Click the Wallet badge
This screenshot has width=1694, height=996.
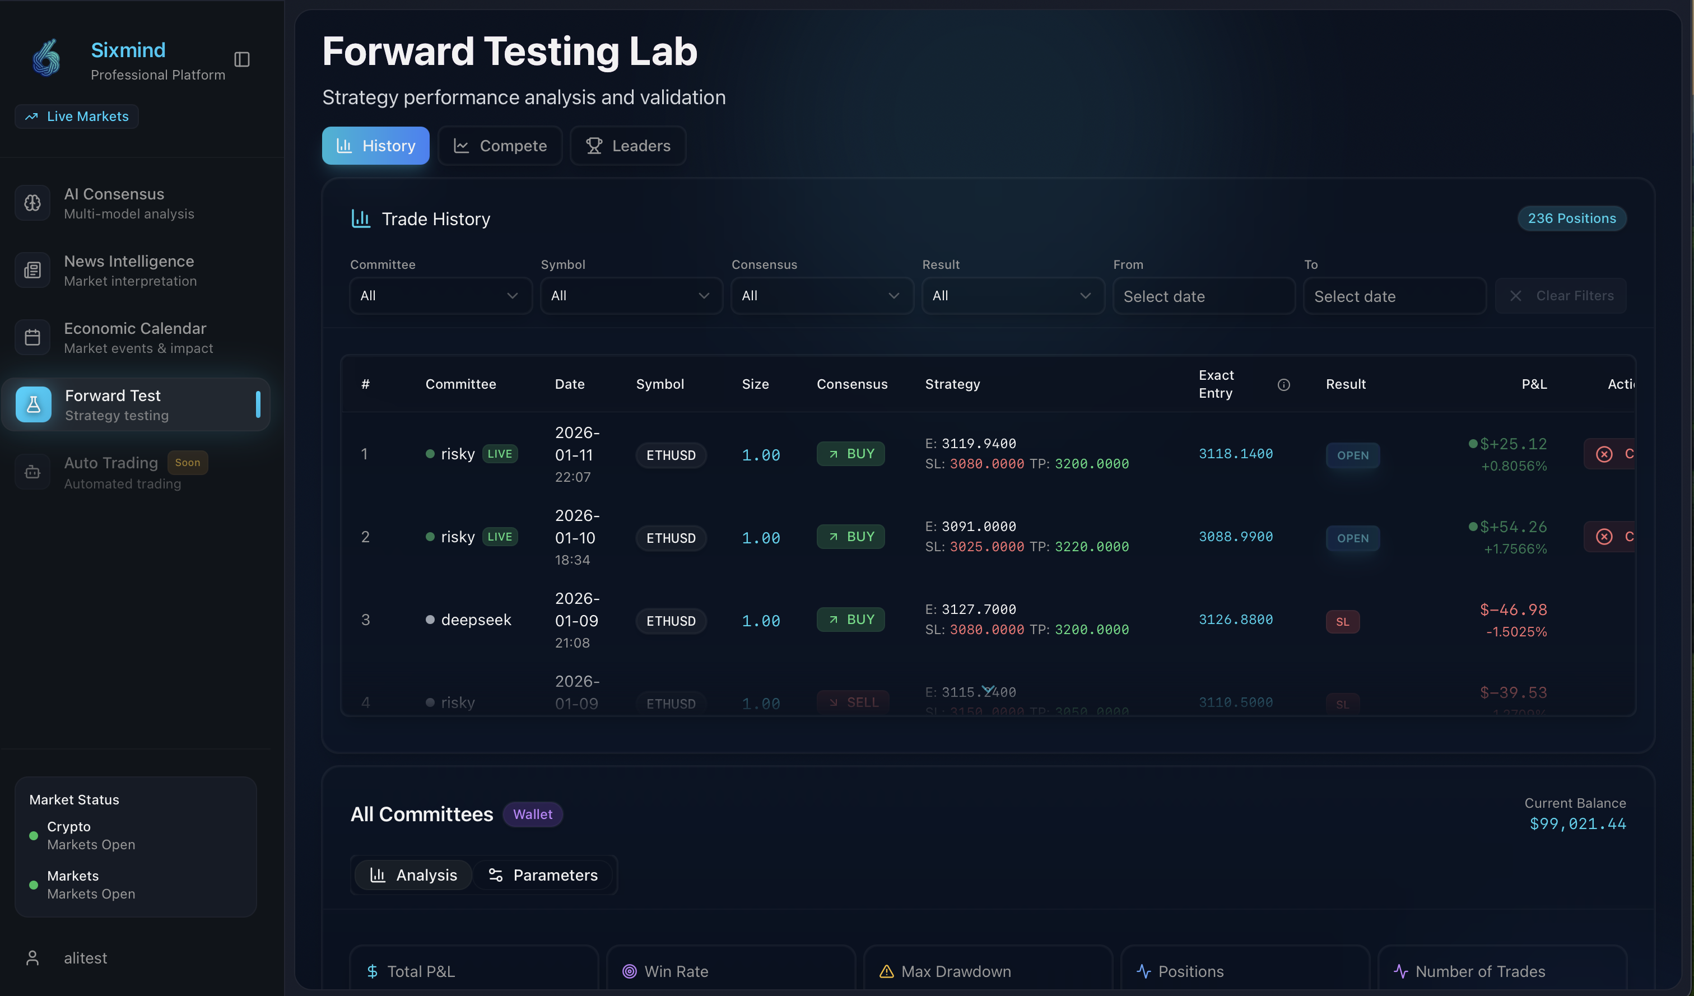tap(532, 815)
